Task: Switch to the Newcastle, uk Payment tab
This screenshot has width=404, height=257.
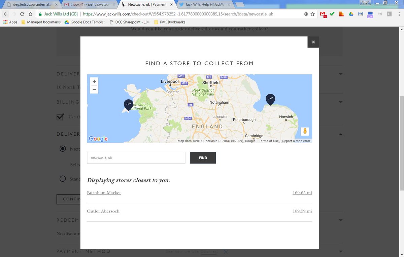Action: [x=146, y=5]
